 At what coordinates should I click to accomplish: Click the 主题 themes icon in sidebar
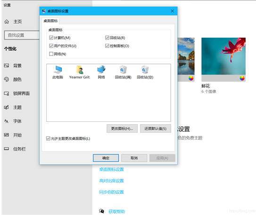click(7, 107)
